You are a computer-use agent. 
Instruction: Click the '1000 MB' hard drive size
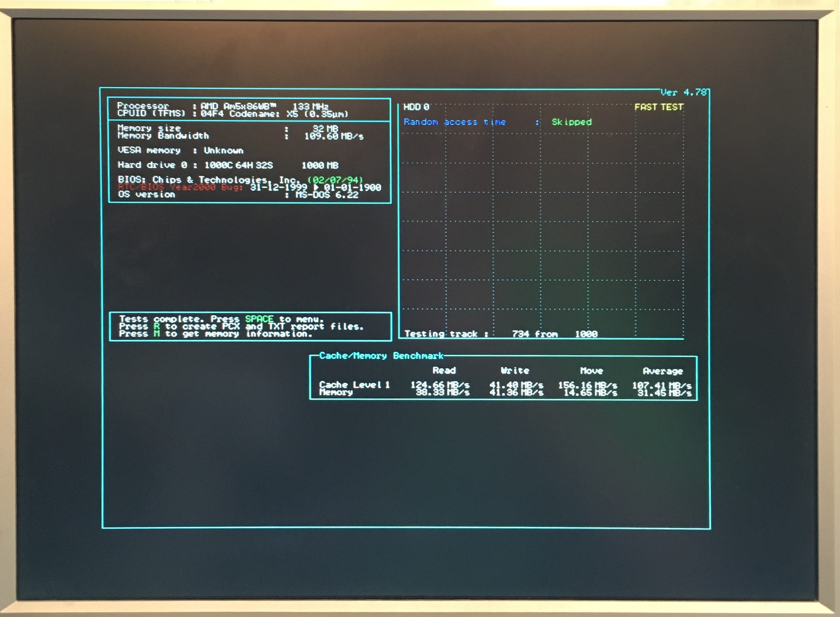click(320, 165)
